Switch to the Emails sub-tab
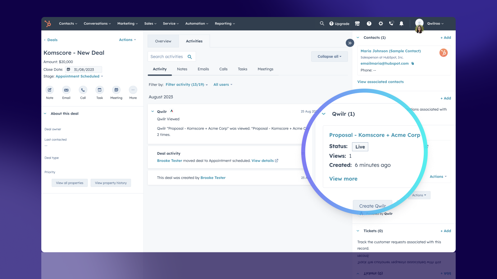497x279 pixels. coord(203,69)
